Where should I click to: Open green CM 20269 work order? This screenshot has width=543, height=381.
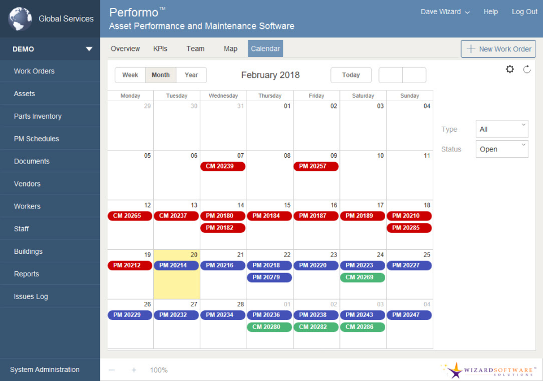click(362, 278)
